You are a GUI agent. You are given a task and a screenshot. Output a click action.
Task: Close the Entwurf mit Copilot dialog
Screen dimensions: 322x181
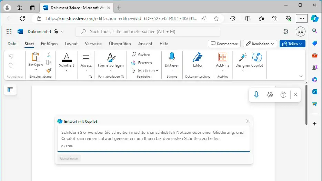248,121
